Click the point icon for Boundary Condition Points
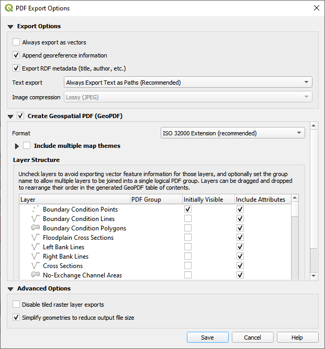The width and height of the screenshot is (325, 349). (x=36, y=210)
